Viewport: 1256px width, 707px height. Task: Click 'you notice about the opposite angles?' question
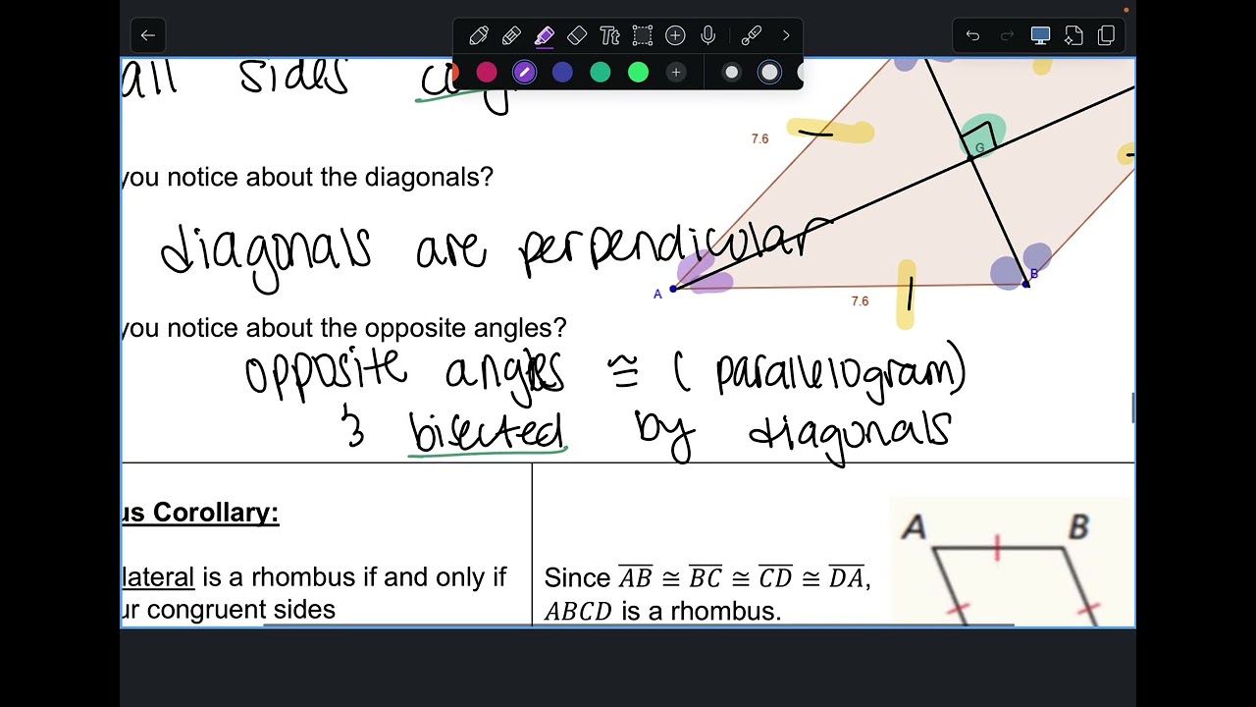(x=344, y=327)
